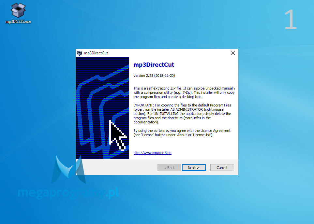Screen dimensions: 314x224
Task: Click the Version 2.25 (2018-11-20) text
Action: [154, 76]
